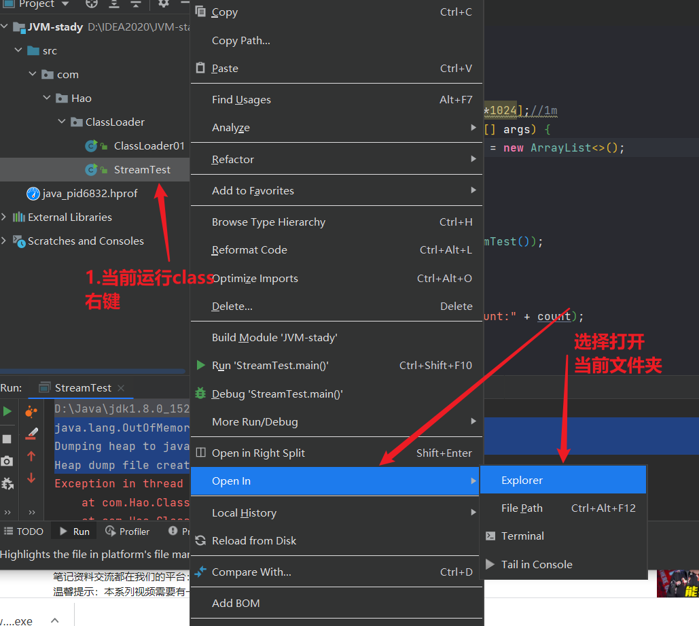699x626 pixels.
Task: Click the up stack trace arrow
Action: [31, 456]
